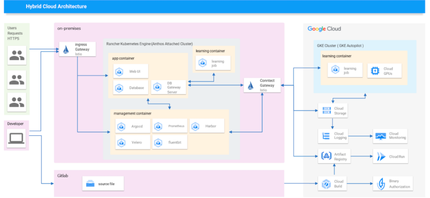This screenshot has height=198, width=430.
Task: Click the Velero text
Action: point(136,142)
